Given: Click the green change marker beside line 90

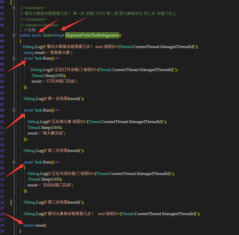Looking at the screenshot, I should coord(11,2).
